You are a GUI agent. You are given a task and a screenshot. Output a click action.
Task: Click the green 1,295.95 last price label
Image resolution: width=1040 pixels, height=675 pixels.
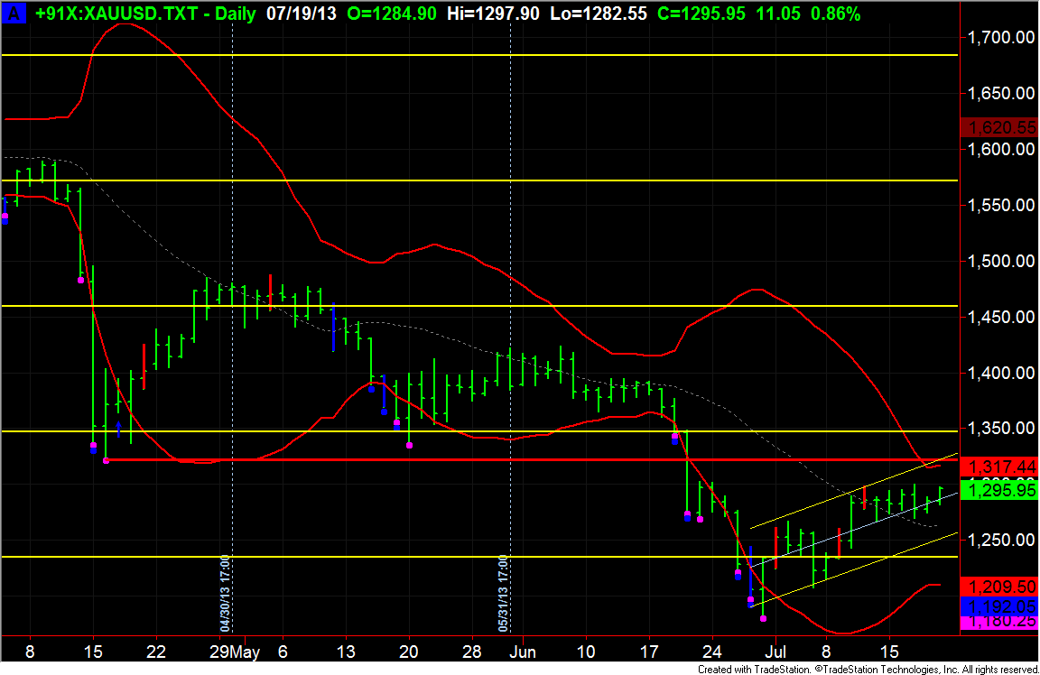tap(998, 490)
